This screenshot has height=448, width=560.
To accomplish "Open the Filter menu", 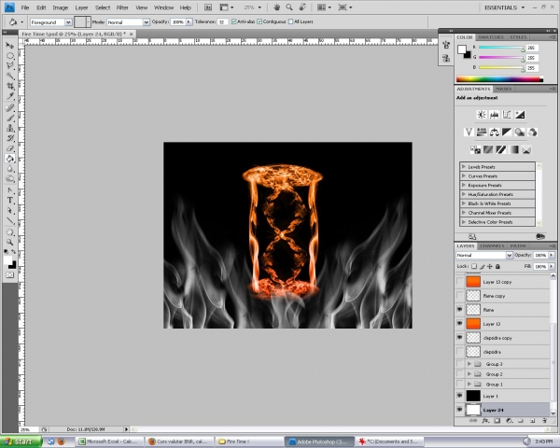I will click(122, 7).
